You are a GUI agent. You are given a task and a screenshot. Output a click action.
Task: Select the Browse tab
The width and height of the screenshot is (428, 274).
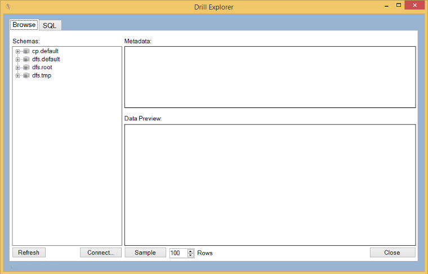pyautogui.click(x=24, y=25)
